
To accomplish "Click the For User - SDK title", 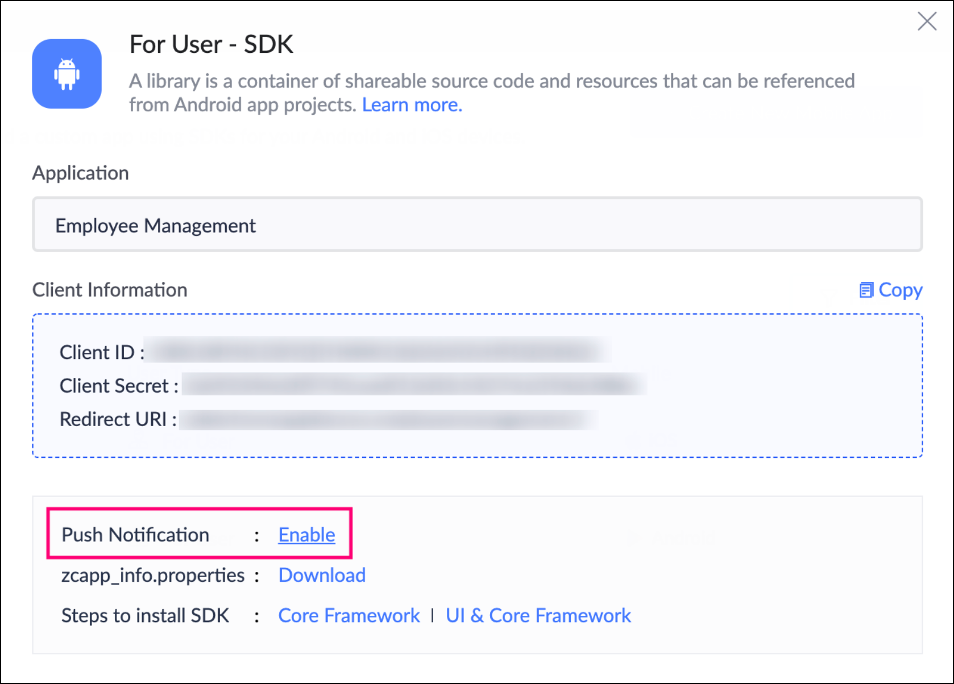I will [211, 44].
